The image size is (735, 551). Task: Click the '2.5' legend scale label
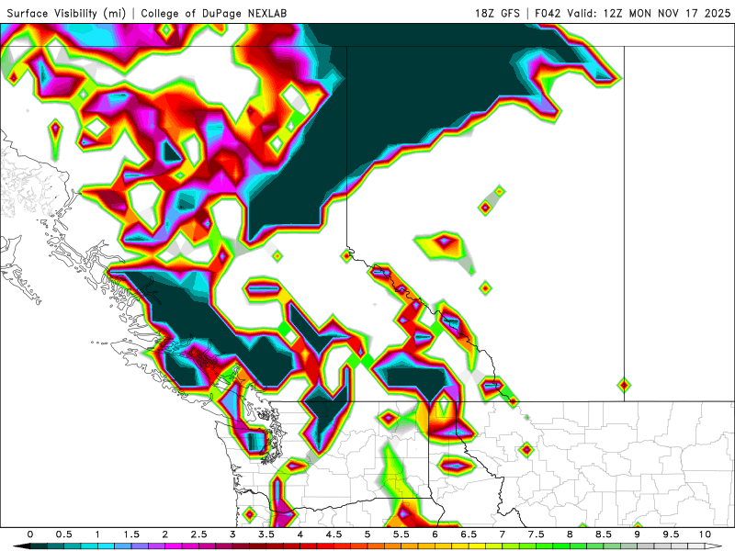[198, 534]
